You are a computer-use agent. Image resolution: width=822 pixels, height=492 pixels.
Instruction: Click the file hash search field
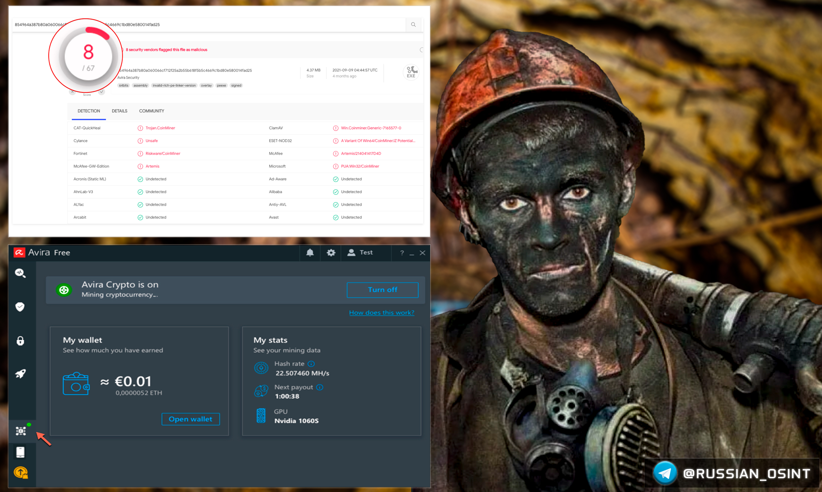(x=235, y=25)
